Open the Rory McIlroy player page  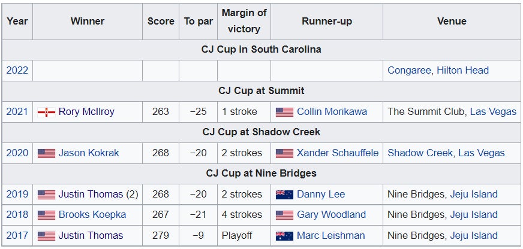(86, 112)
